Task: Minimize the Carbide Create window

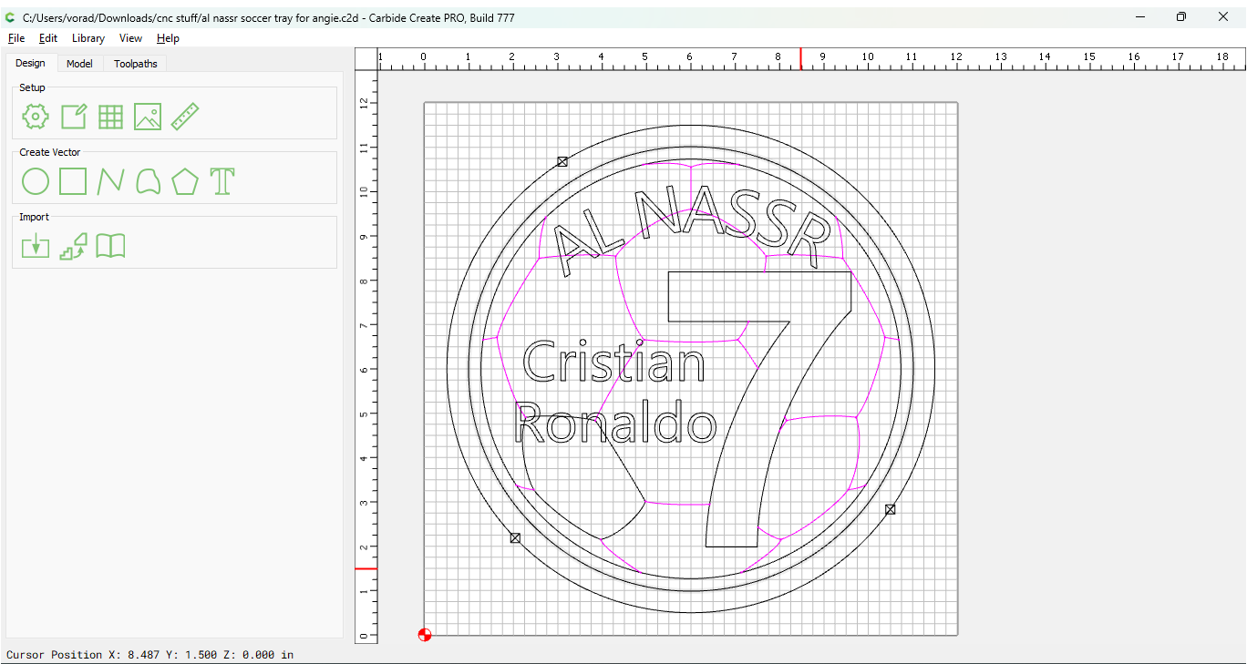Action: click(x=1139, y=16)
